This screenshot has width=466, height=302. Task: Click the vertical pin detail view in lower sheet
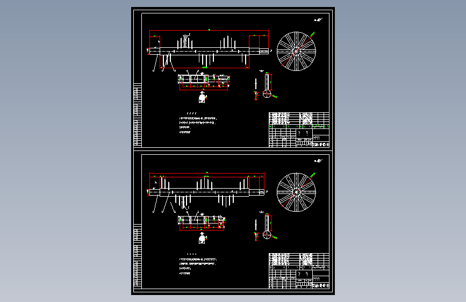266,226
